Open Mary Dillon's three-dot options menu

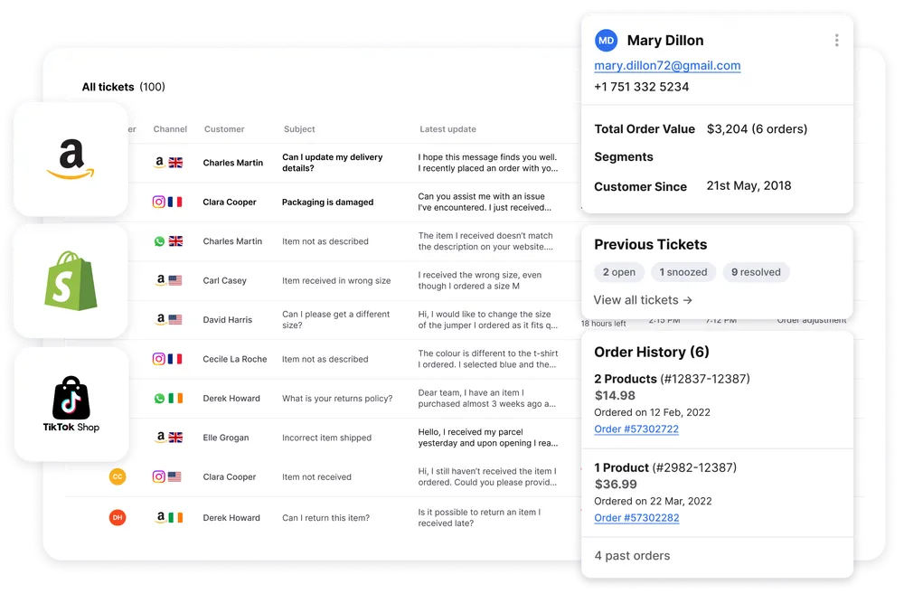click(836, 41)
